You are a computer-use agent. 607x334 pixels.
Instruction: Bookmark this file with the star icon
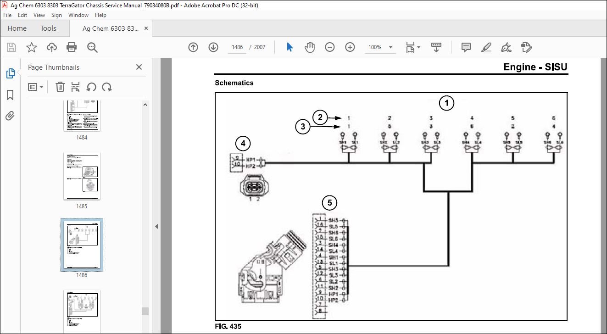pos(31,47)
